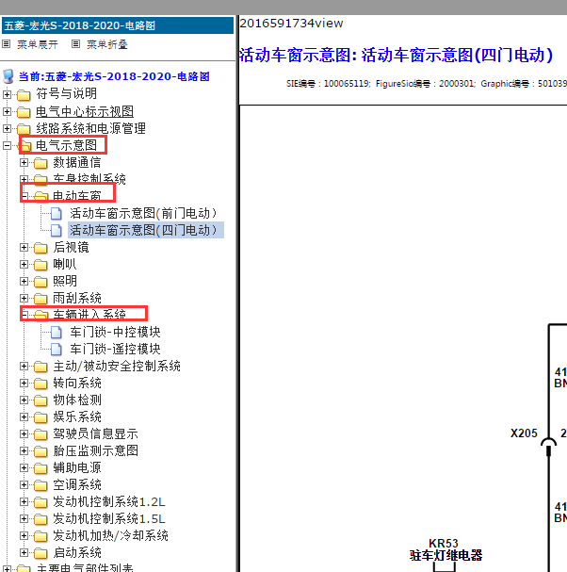Click the folder icon for 空调系统

[40, 485]
